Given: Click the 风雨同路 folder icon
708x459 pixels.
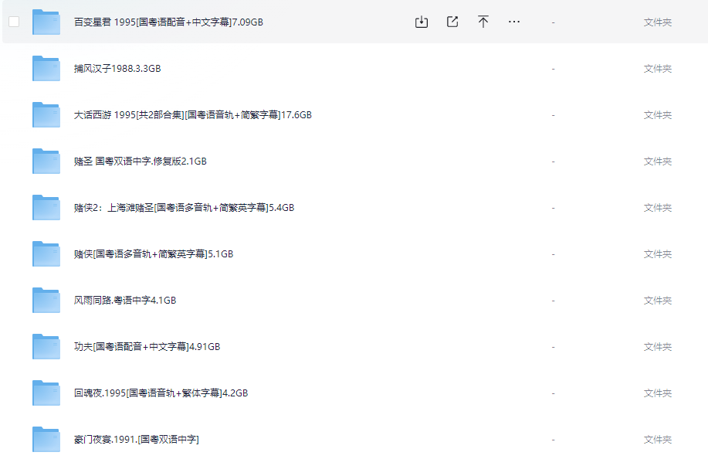Looking at the screenshot, I should [x=46, y=301].
